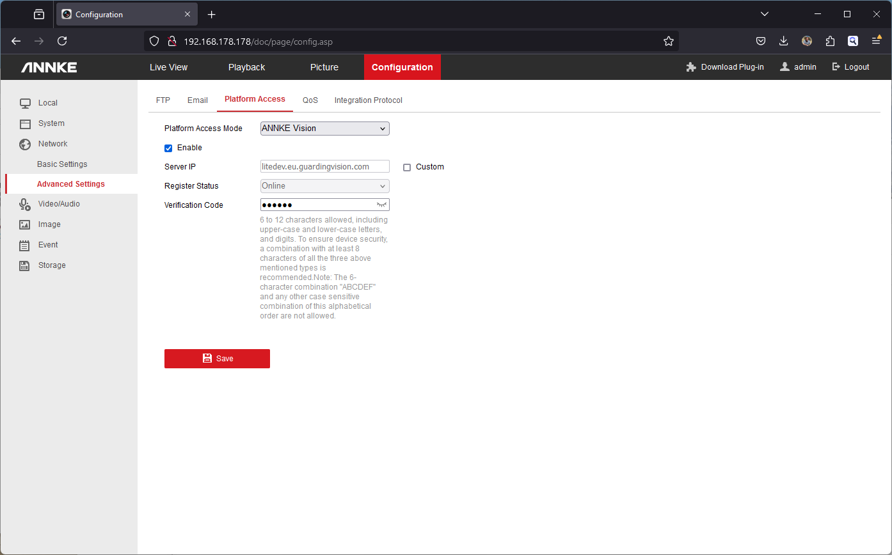The image size is (892, 555).
Task: Open the Live View menu
Action: click(168, 67)
